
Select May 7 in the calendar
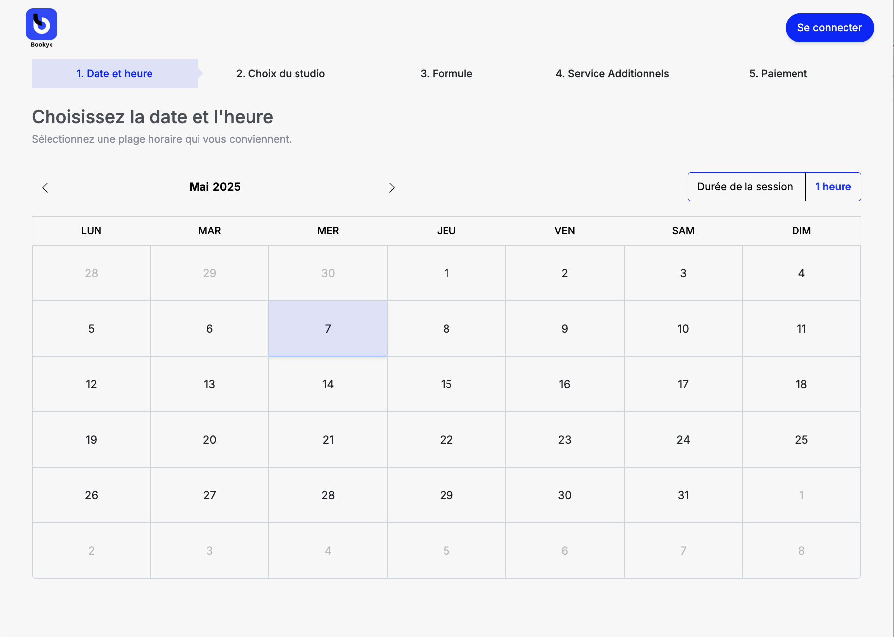point(328,328)
